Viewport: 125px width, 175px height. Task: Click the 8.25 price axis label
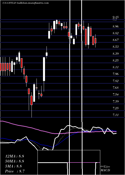pyautogui.click(x=115, y=60)
